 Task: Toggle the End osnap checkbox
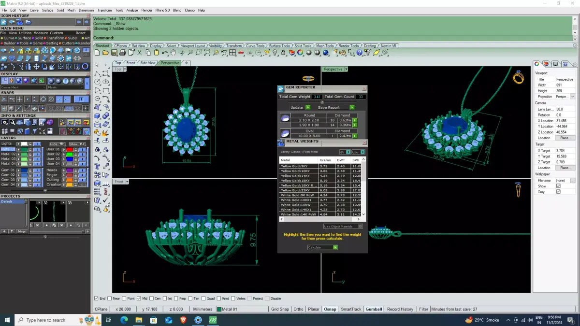[96, 298]
